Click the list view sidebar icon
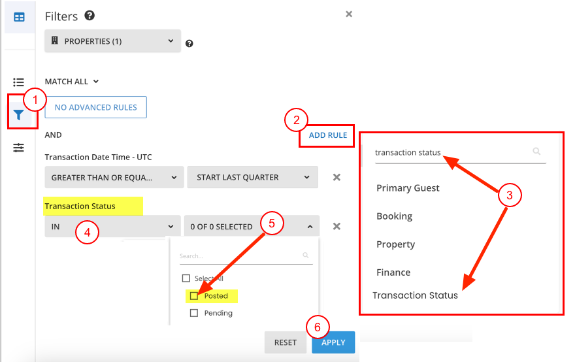 [x=19, y=82]
